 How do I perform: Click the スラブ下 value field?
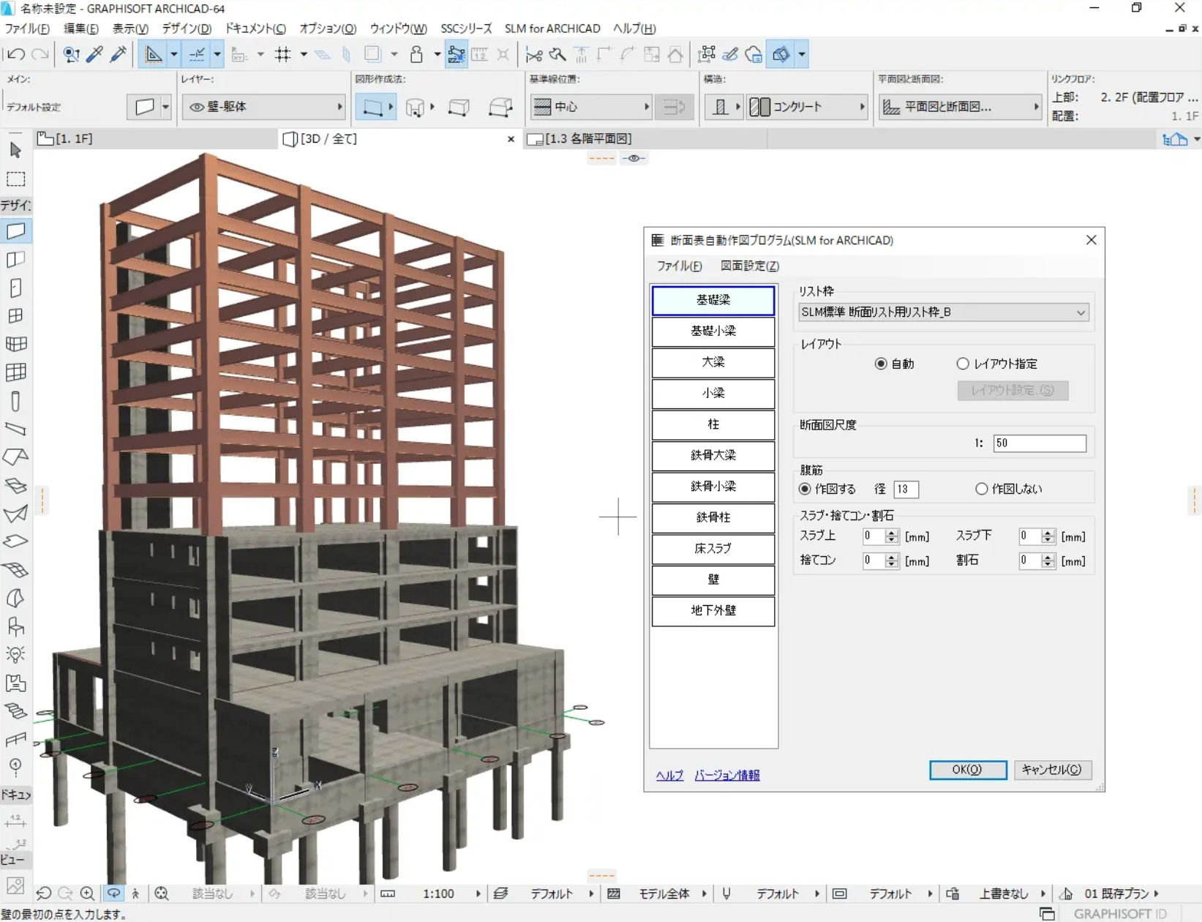point(1030,536)
